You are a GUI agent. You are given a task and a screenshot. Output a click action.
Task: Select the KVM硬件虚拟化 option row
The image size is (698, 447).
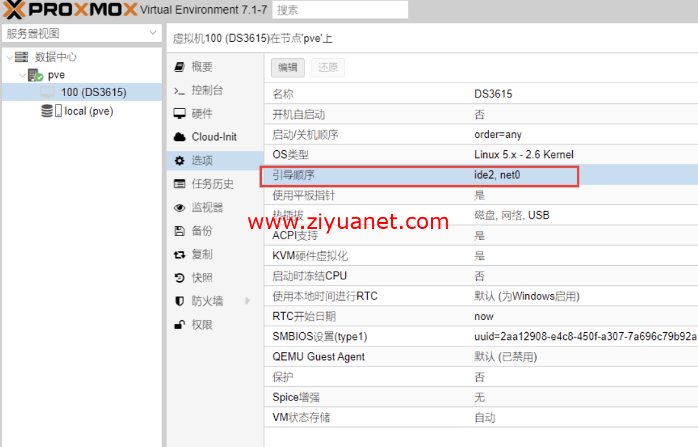(x=481, y=255)
